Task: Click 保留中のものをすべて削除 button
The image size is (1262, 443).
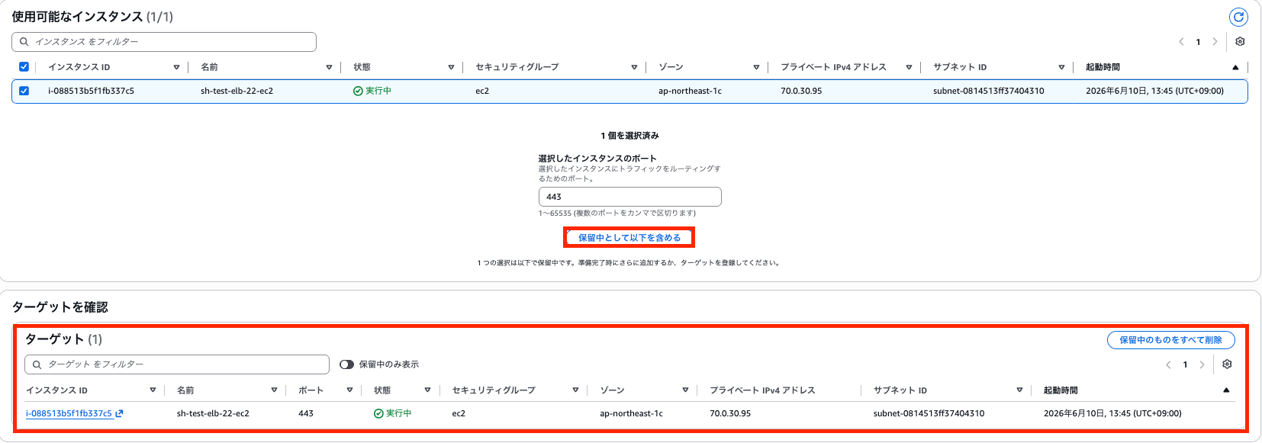Action: (x=1170, y=340)
